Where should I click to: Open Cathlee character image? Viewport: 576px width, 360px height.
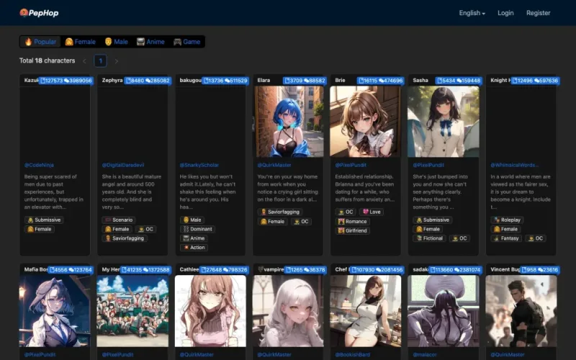(210, 311)
